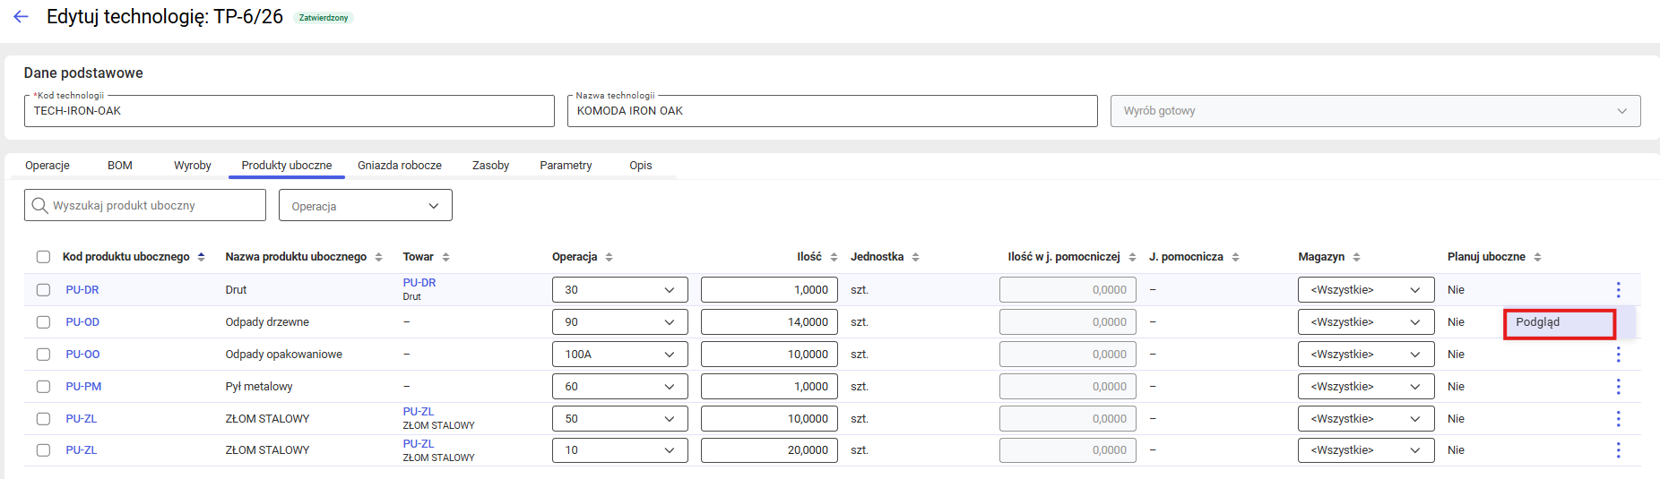Open PU-DR link in Towar column
1660x479 pixels.
click(x=419, y=283)
